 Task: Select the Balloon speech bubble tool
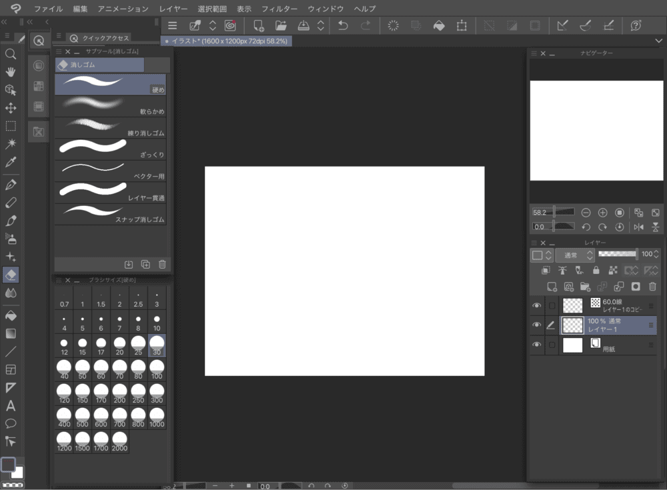11,423
